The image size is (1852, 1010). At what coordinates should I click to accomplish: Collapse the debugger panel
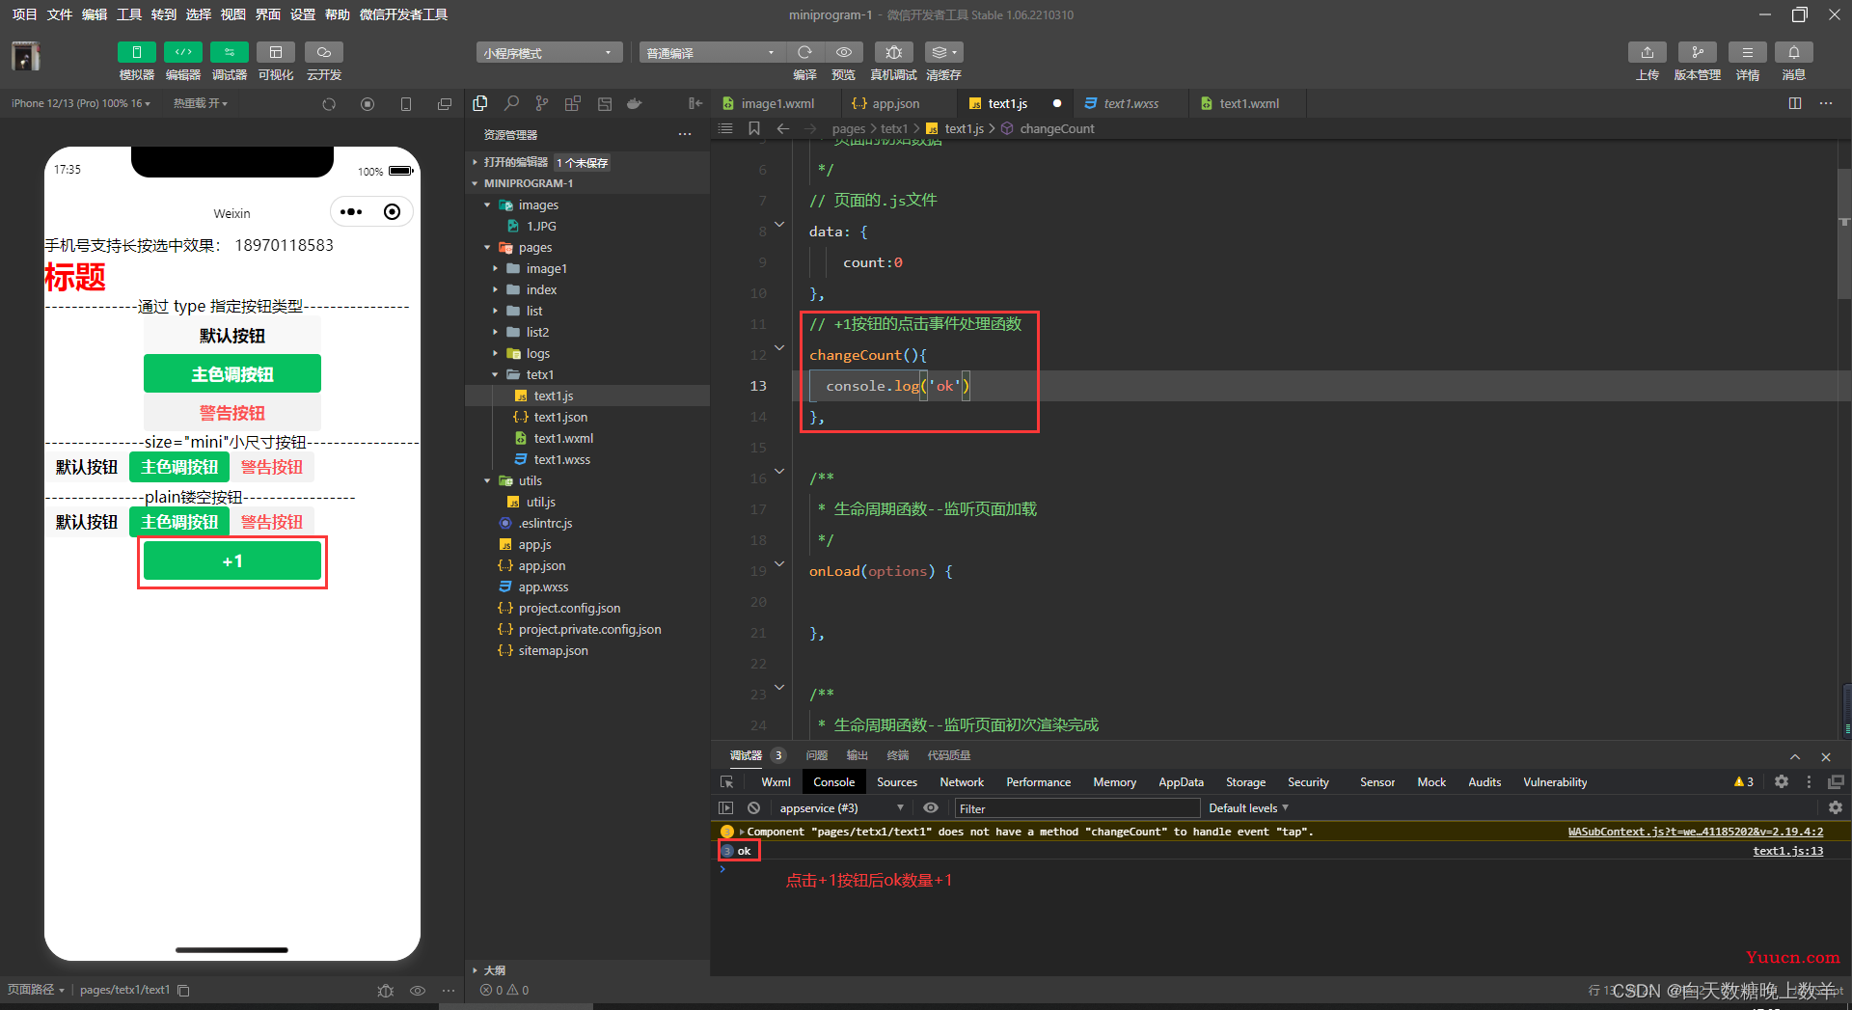click(x=1795, y=757)
